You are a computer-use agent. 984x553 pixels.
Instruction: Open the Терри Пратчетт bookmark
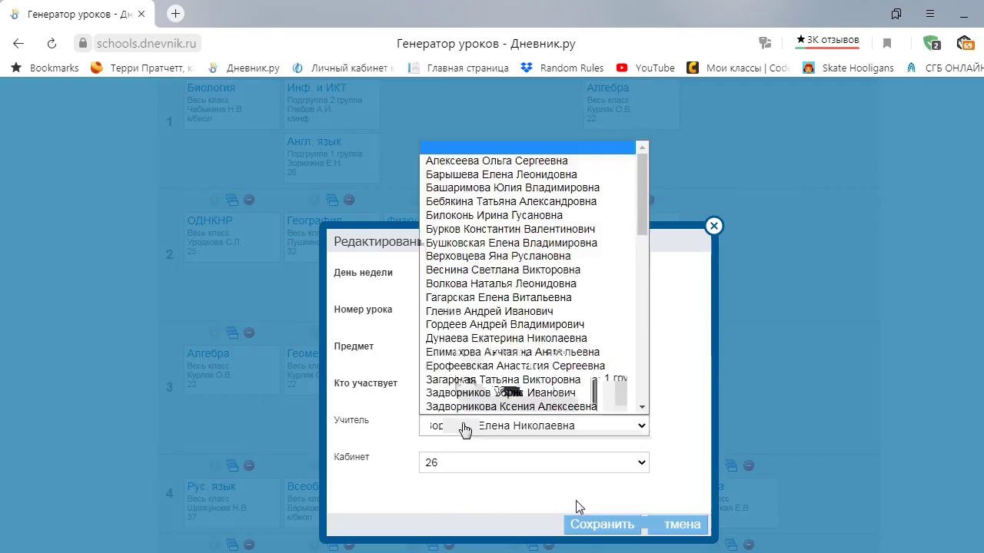point(141,68)
